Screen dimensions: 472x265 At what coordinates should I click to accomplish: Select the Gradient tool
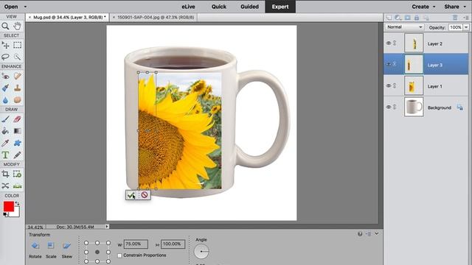(x=18, y=131)
